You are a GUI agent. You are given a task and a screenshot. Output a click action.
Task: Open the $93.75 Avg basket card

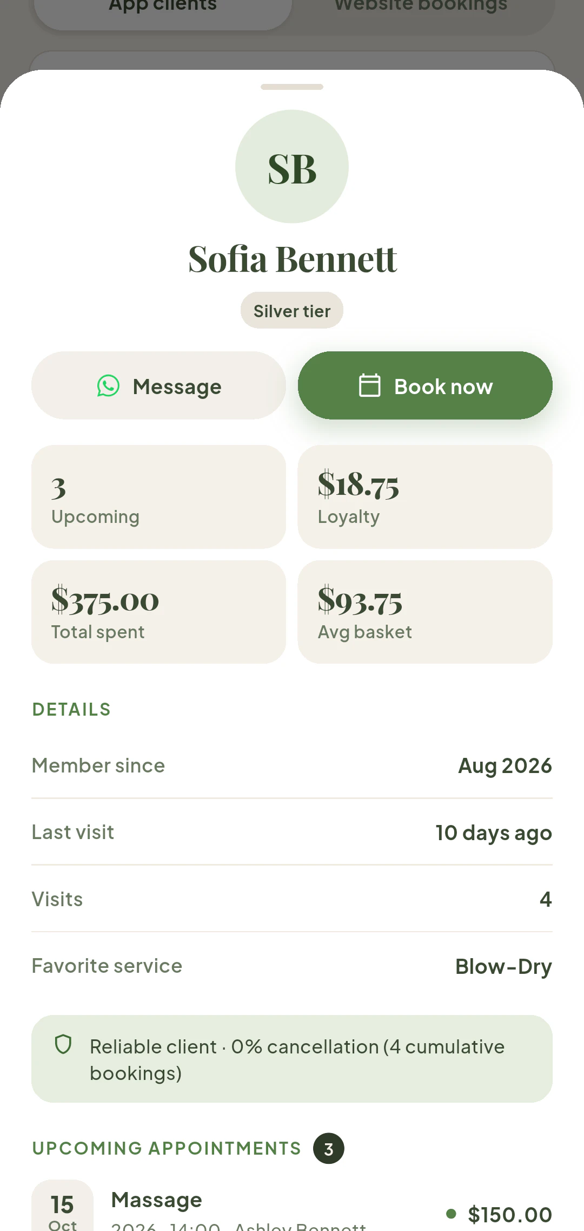pos(425,612)
